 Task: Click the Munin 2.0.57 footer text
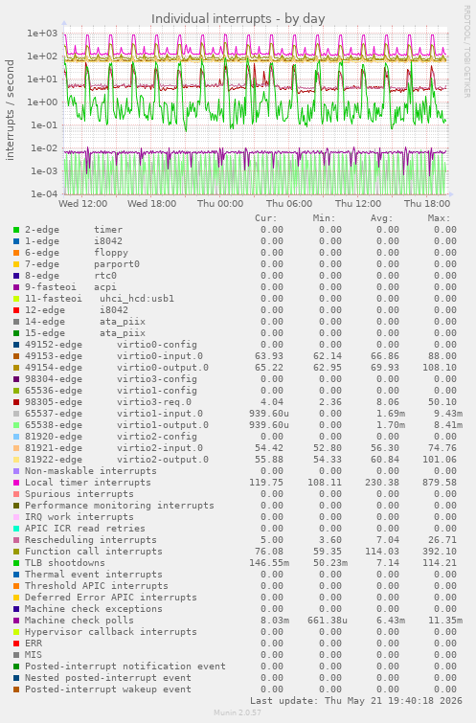pos(238,712)
